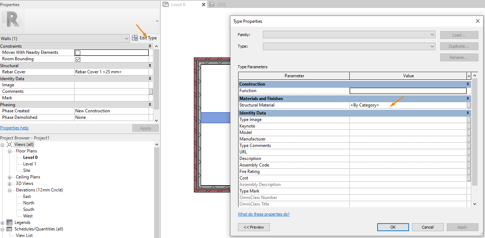Switch to the {3D} view tab
This screenshot has width=485, height=238.
pos(221,5)
